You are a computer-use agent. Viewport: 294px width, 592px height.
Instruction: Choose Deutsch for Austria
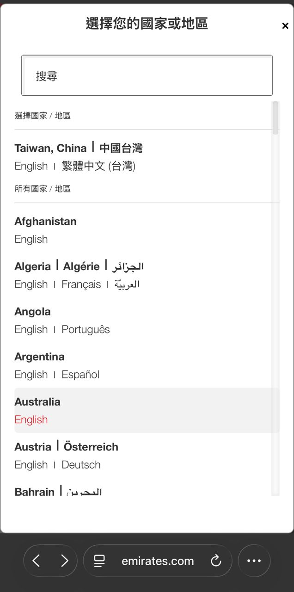(x=81, y=465)
